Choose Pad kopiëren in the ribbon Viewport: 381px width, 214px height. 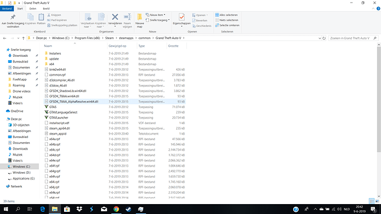click(57, 20)
